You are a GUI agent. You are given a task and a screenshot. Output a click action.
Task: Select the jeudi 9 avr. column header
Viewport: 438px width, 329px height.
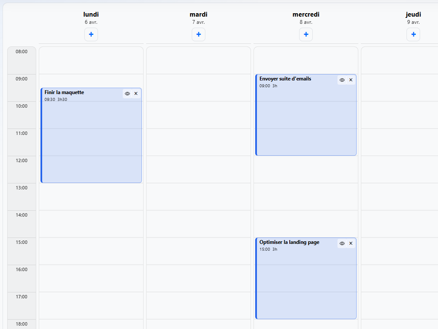point(413,17)
